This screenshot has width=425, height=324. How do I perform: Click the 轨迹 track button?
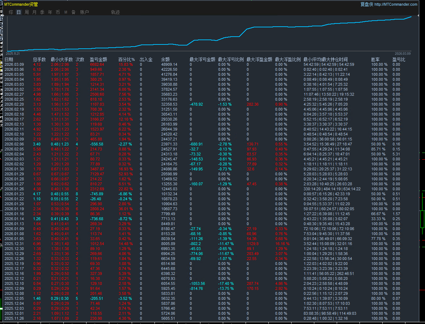pyautogui.click(x=115, y=12)
